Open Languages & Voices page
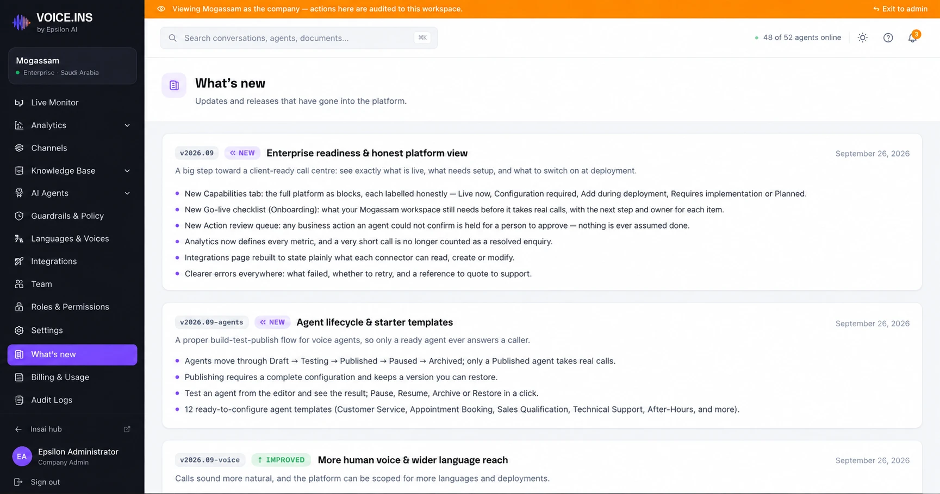Image resolution: width=940 pixels, height=494 pixels. [x=72, y=239]
